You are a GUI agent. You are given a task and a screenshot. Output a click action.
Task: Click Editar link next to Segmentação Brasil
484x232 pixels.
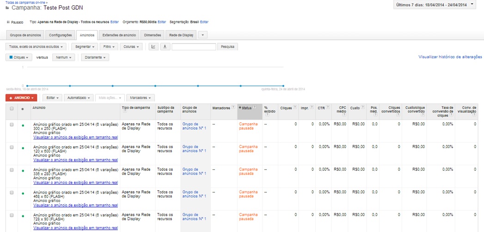click(204, 22)
